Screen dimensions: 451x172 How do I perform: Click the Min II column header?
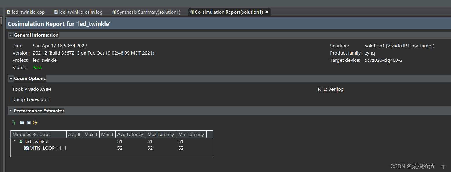tap(107, 134)
